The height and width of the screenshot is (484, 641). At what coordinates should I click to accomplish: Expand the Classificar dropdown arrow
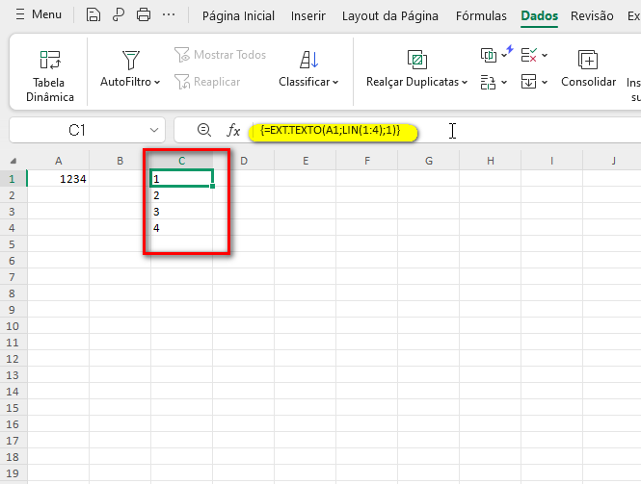(335, 83)
